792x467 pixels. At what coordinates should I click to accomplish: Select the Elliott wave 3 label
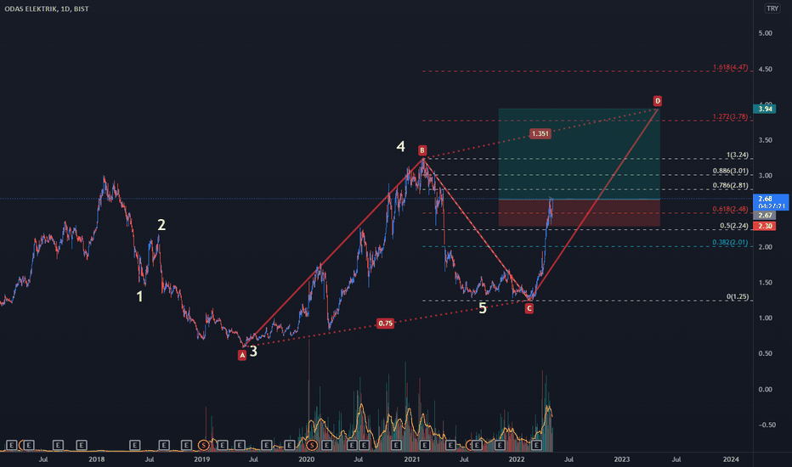(x=253, y=351)
